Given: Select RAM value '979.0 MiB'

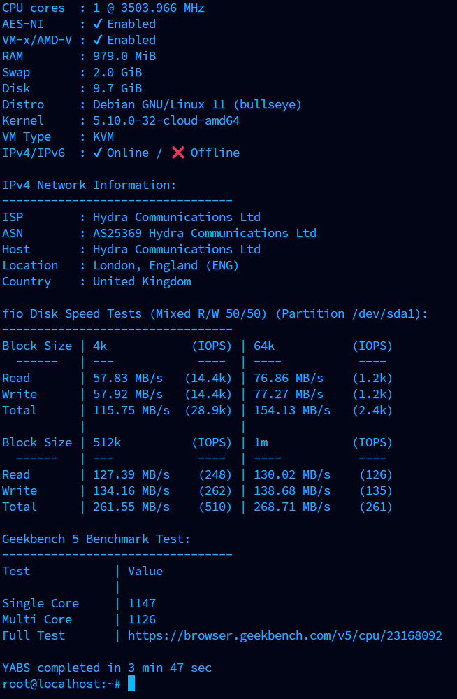Looking at the screenshot, I should point(124,56).
